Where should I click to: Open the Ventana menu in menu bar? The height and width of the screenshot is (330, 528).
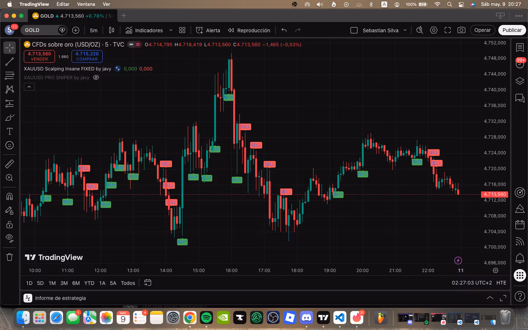pyautogui.click(x=86, y=4)
